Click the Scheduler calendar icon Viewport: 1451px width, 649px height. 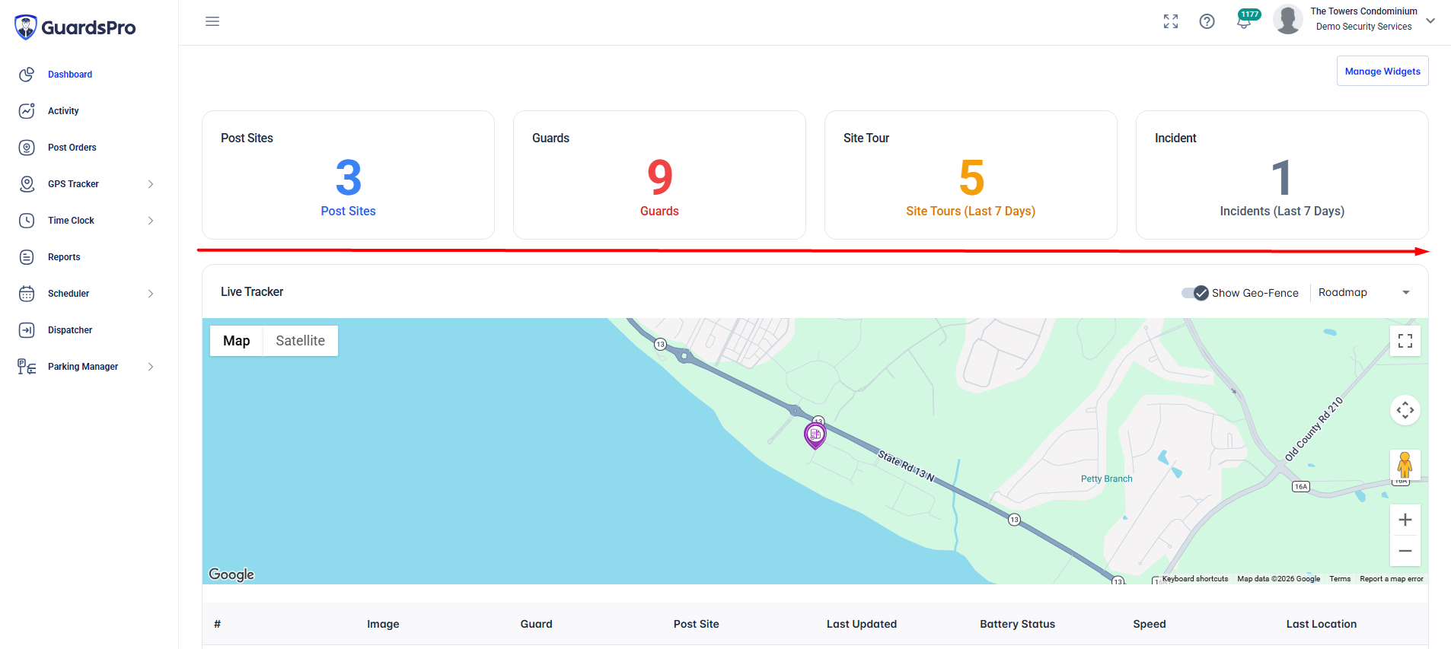[x=27, y=294]
